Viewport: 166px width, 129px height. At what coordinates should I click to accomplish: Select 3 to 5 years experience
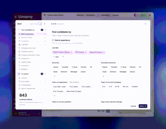(x=86, y=87)
